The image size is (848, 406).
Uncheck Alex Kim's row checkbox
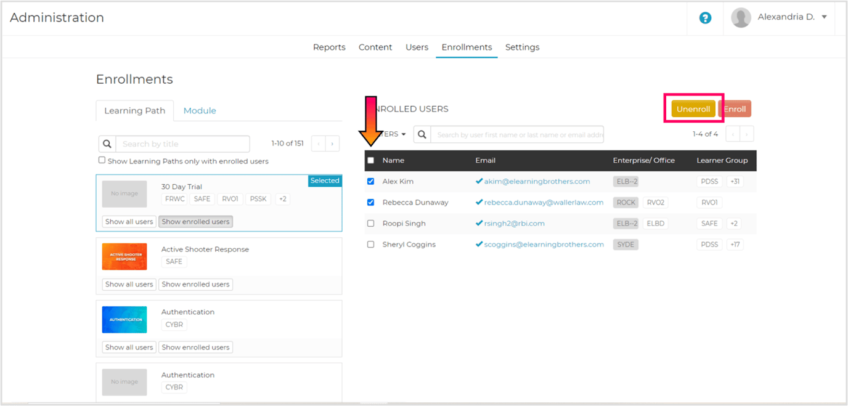(x=370, y=181)
